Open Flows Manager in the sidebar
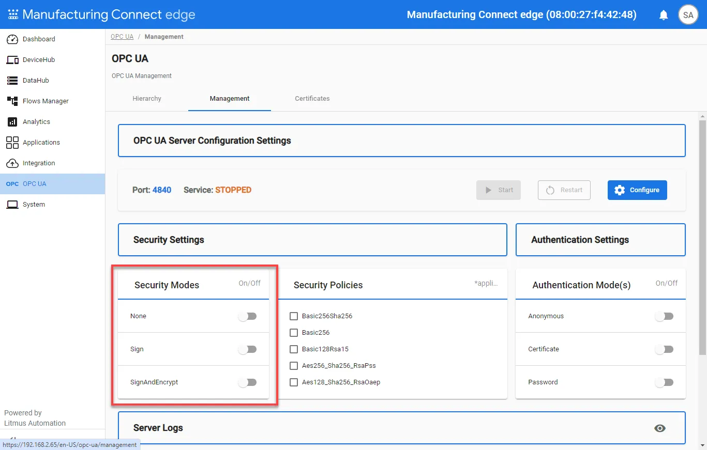 click(52, 101)
